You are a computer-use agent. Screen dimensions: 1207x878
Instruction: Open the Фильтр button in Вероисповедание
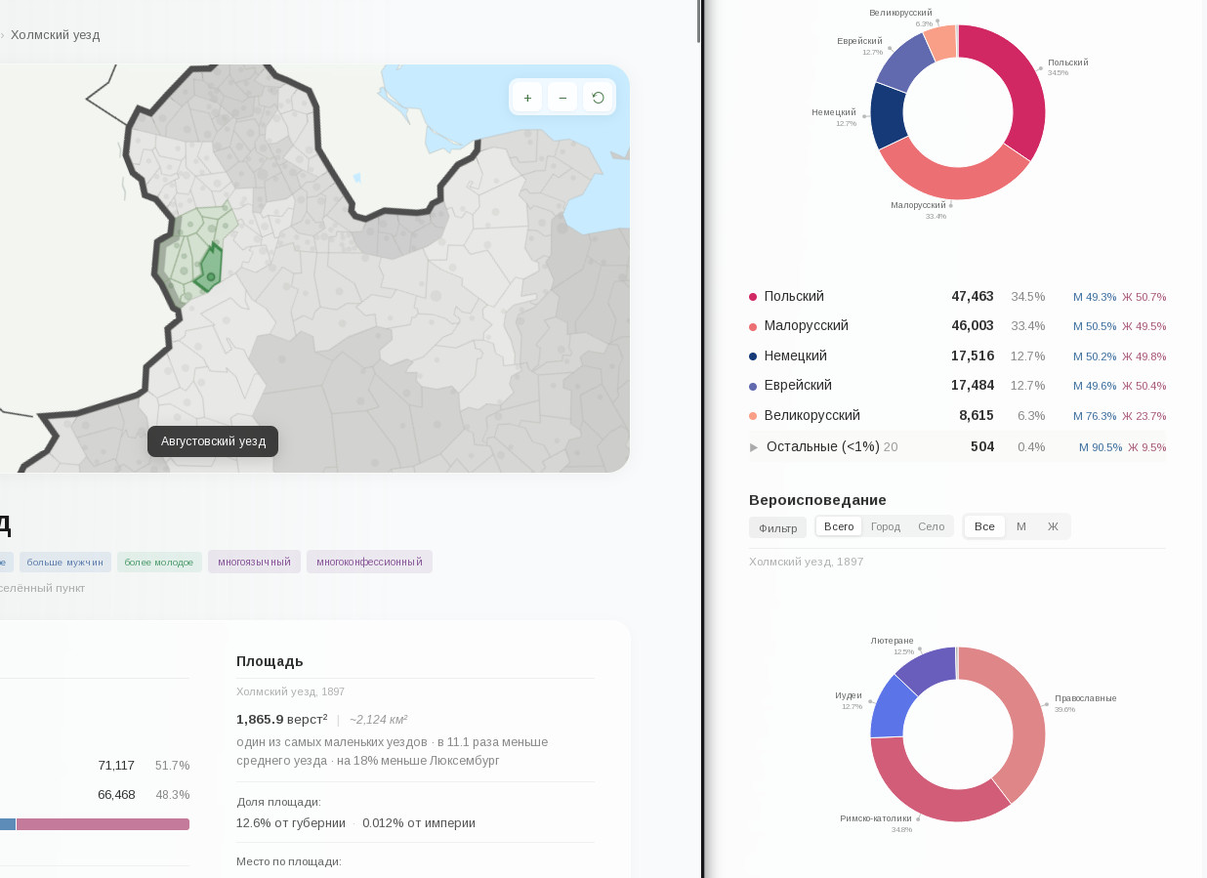777,527
